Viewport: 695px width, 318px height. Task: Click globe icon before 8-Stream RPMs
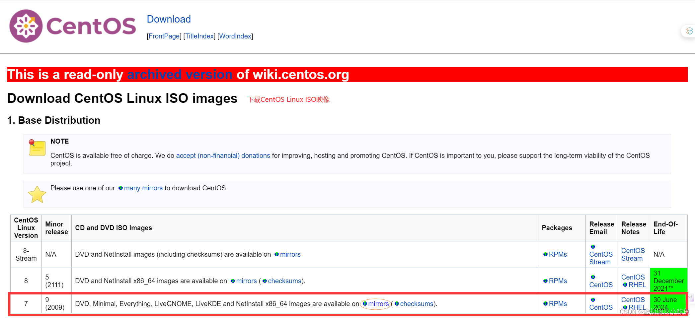545,254
